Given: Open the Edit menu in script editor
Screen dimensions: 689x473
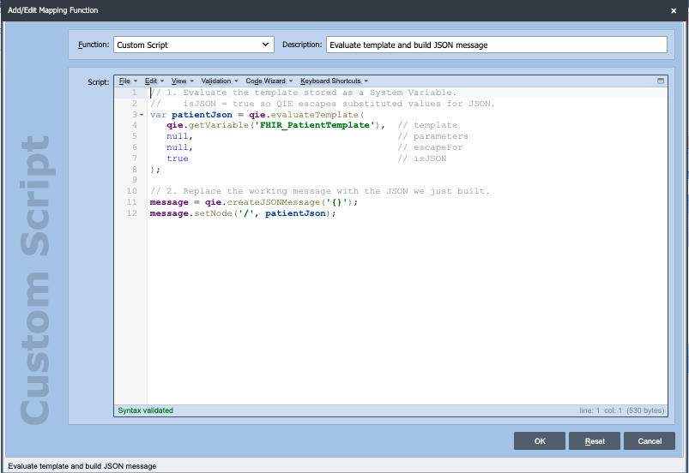Looking at the screenshot, I should click(154, 81).
